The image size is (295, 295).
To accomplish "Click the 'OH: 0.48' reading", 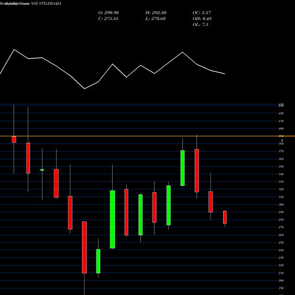I will (x=202, y=19).
